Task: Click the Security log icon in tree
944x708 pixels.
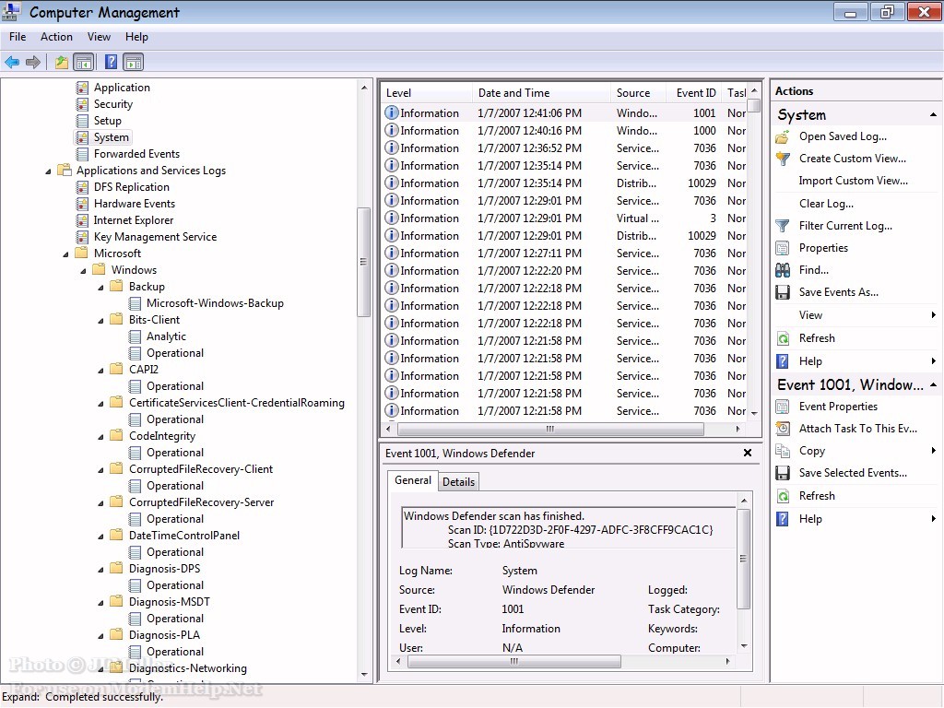Action: pyautogui.click(x=82, y=104)
